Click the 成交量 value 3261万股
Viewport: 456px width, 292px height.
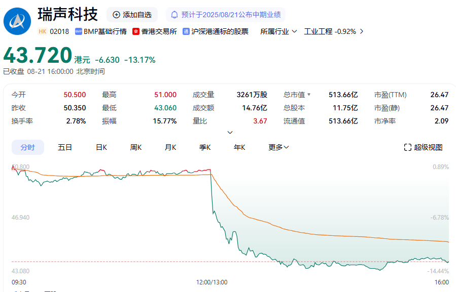click(x=252, y=95)
